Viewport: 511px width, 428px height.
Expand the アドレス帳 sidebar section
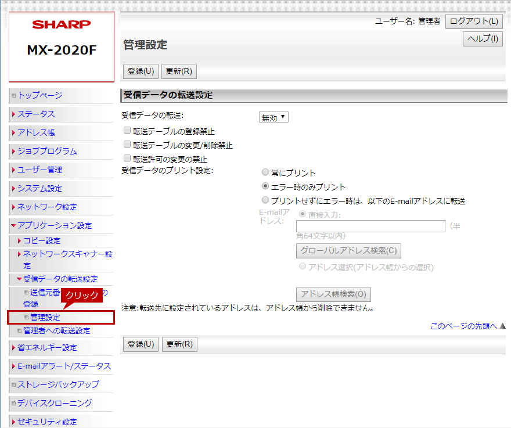click(35, 132)
